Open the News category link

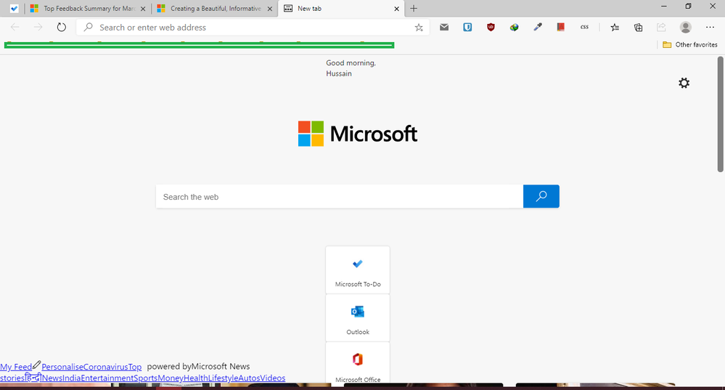pyautogui.click(x=52, y=378)
